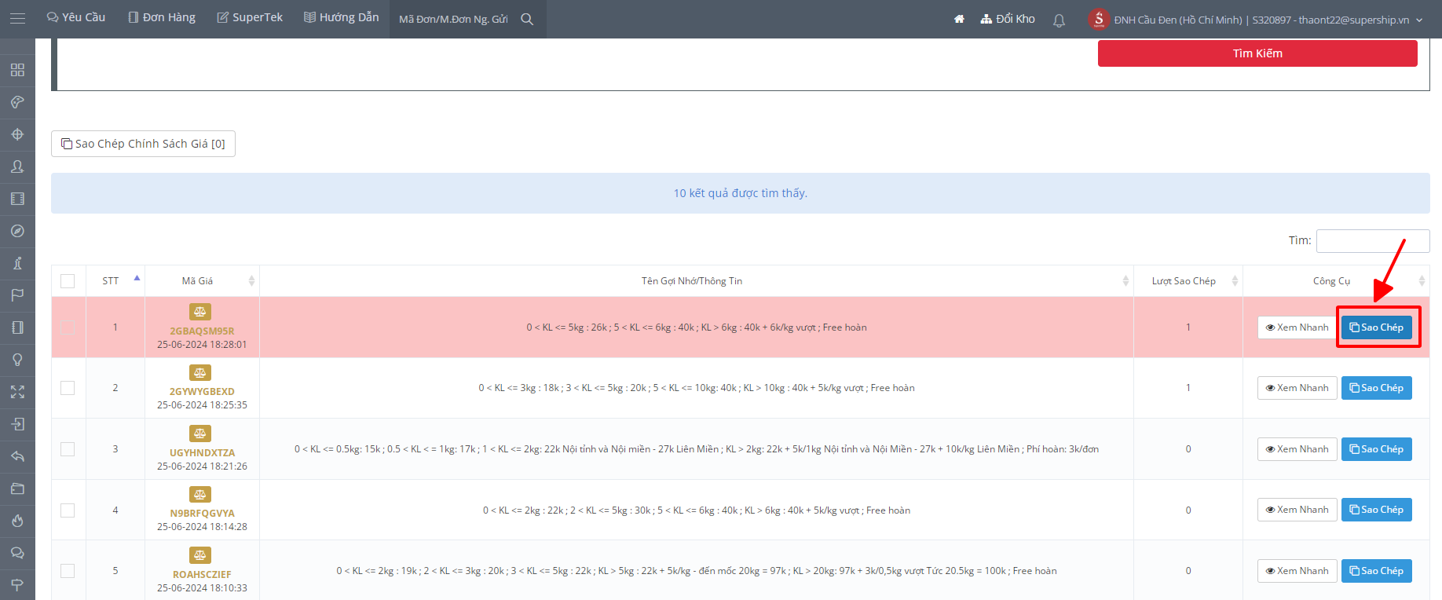The width and height of the screenshot is (1442, 600).
Task: Open the notification bell
Action: [1059, 20]
